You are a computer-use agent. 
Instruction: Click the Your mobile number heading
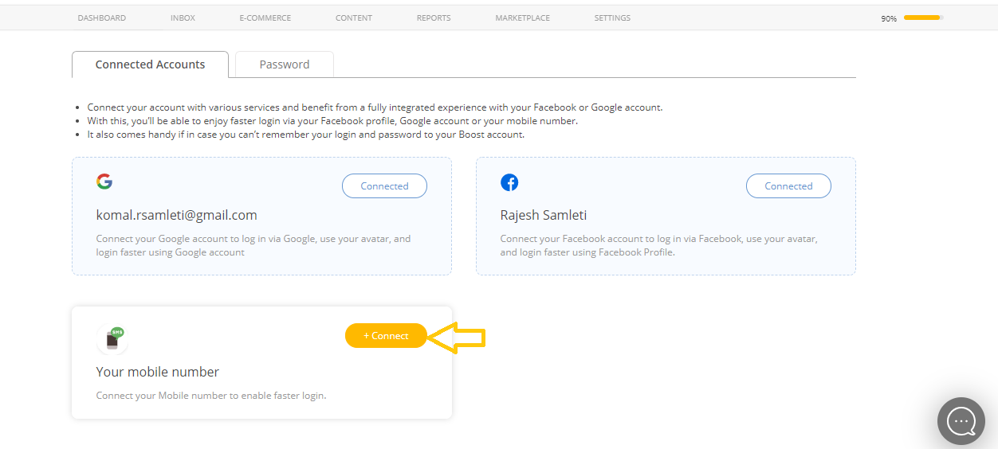pos(157,372)
